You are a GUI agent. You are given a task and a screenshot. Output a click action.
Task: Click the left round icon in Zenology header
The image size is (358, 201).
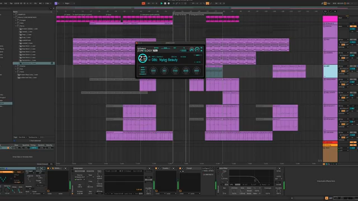(x=191, y=50)
